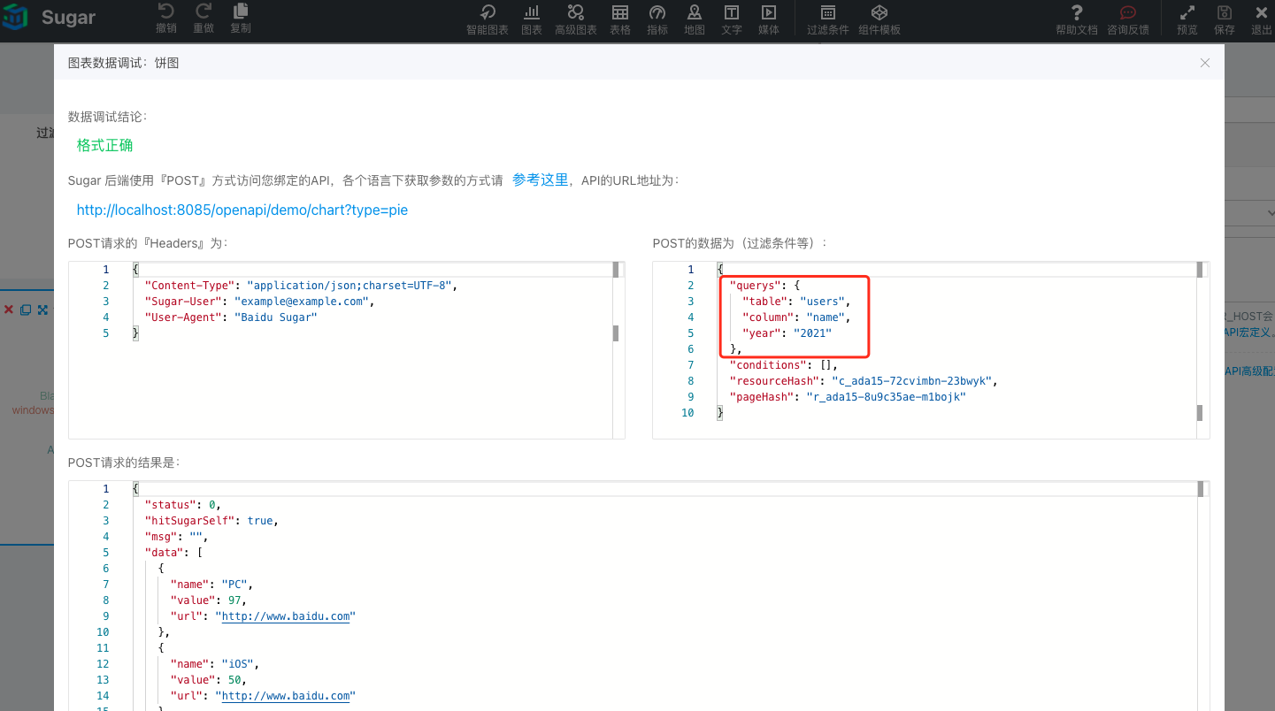Expand the dropdown chevron in the right panel
The height and width of the screenshot is (711, 1275).
tap(1271, 213)
